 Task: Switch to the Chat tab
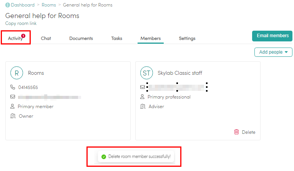46,38
